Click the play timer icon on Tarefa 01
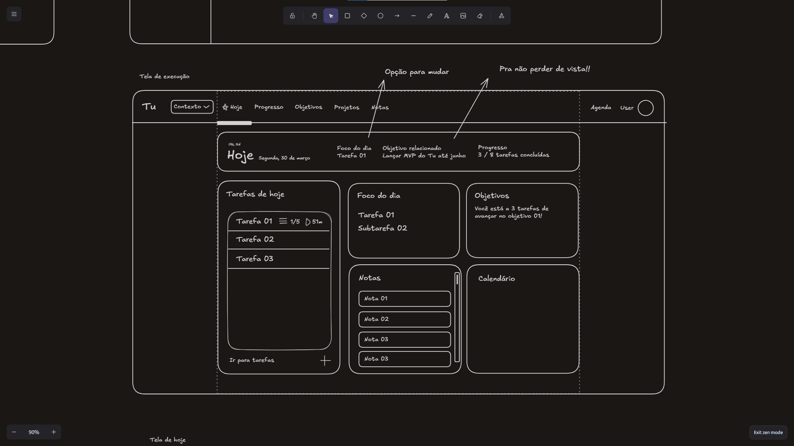The width and height of the screenshot is (794, 446). [308, 222]
